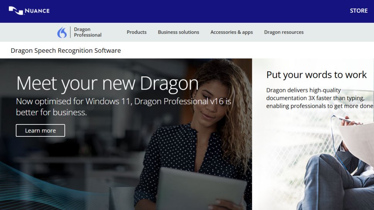The width and height of the screenshot is (374, 210).
Task: Click the Nuance swoosh logo mark
Action: tap(16, 11)
